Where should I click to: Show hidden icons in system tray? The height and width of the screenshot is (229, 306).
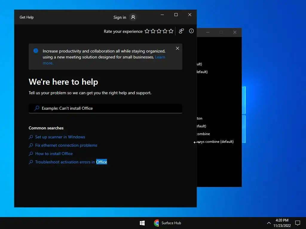[x=269, y=223]
